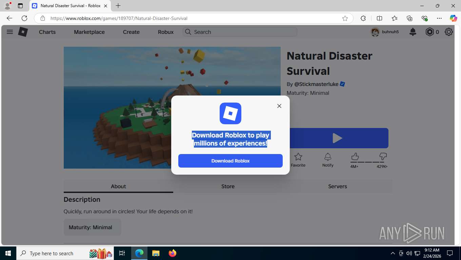Screen dimensions: 461x260
Task: Open the Roblox settings gear
Action: [449, 32]
